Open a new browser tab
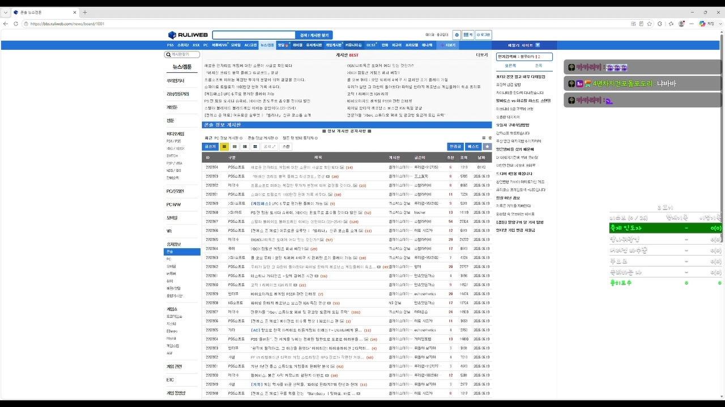This screenshot has width=725, height=407. pyautogui.click(x=85, y=12)
